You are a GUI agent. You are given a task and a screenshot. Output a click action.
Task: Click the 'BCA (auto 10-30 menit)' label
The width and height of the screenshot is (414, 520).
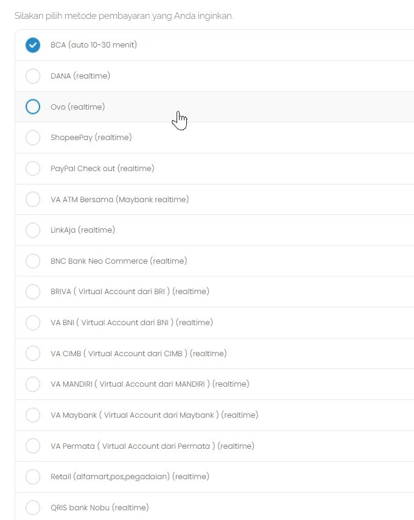click(x=94, y=45)
